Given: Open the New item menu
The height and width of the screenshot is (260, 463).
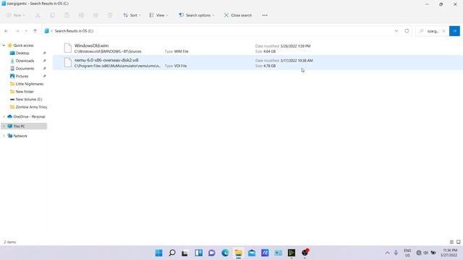Looking at the screenshot, I should (x=16, y=15).
